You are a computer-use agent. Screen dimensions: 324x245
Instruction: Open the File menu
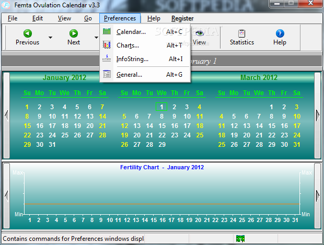pos(13,18)
